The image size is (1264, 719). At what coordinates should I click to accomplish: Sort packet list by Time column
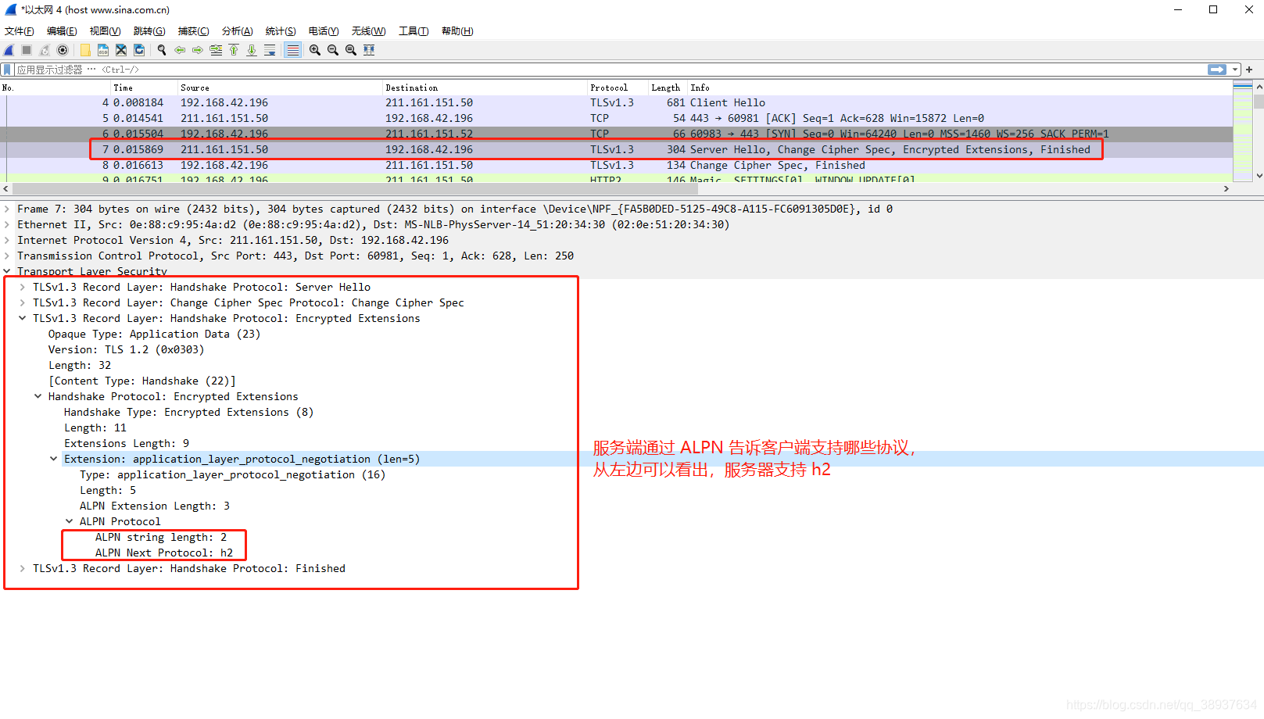click(143, 88)
